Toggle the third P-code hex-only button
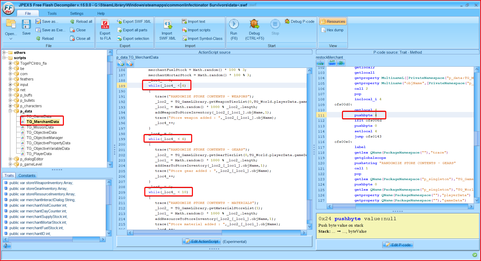Viewport: 481px width, 261px height. [341, 63]
